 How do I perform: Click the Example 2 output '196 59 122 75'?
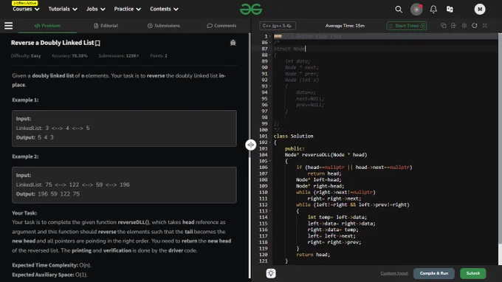[59, 194]
